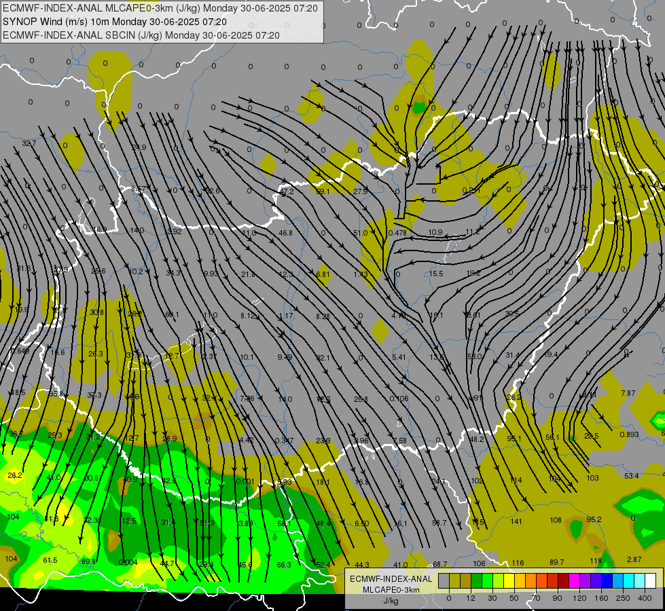Click the legend tick label 120

pyautogui.click(x=579, y=598)
